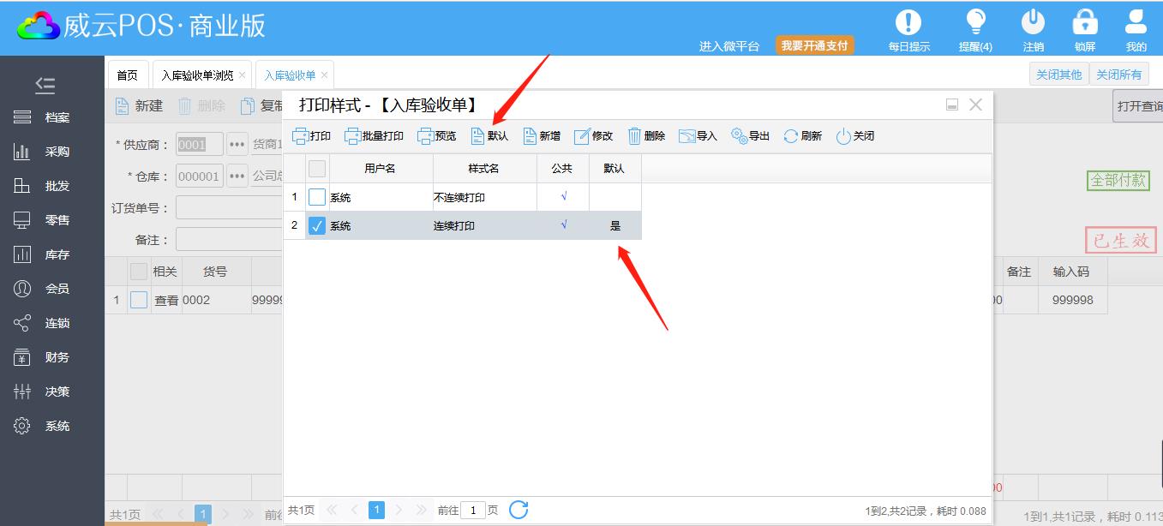1163x526 pixels.
Task: Click the 打开查询 button
Action: [x=1138, y=106]
